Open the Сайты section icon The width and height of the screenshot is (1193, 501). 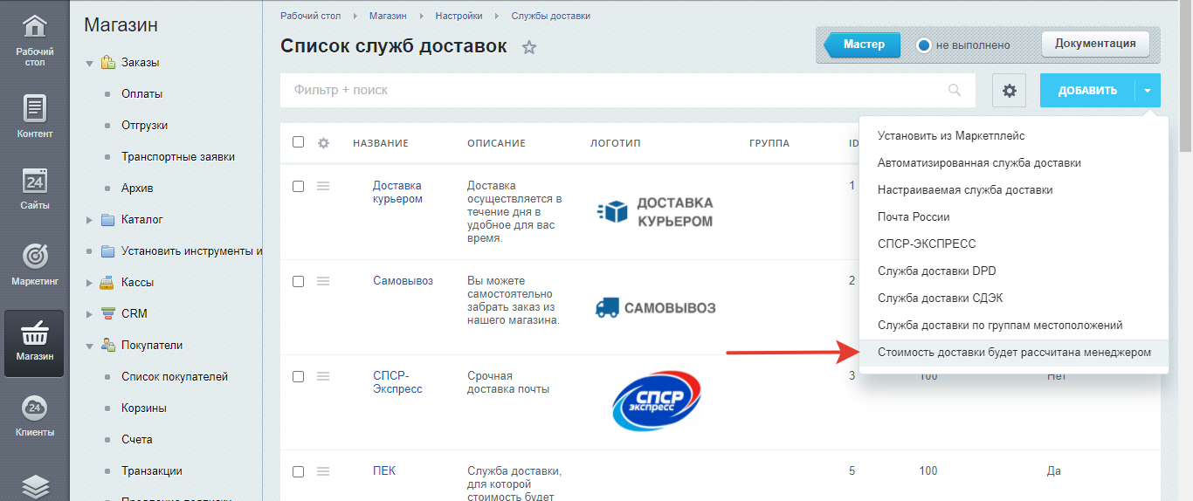point(35,182)
